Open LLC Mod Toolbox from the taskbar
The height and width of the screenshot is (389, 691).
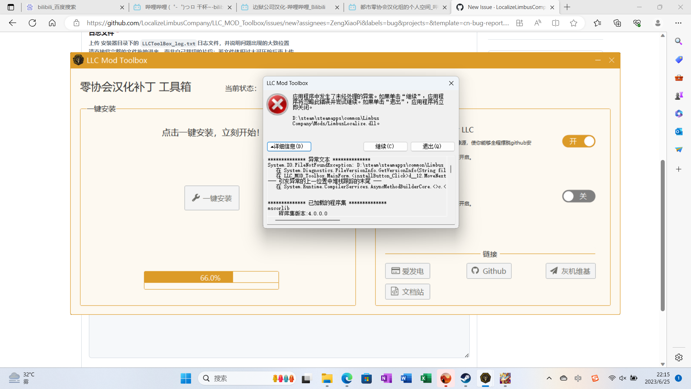pos(485,378)
